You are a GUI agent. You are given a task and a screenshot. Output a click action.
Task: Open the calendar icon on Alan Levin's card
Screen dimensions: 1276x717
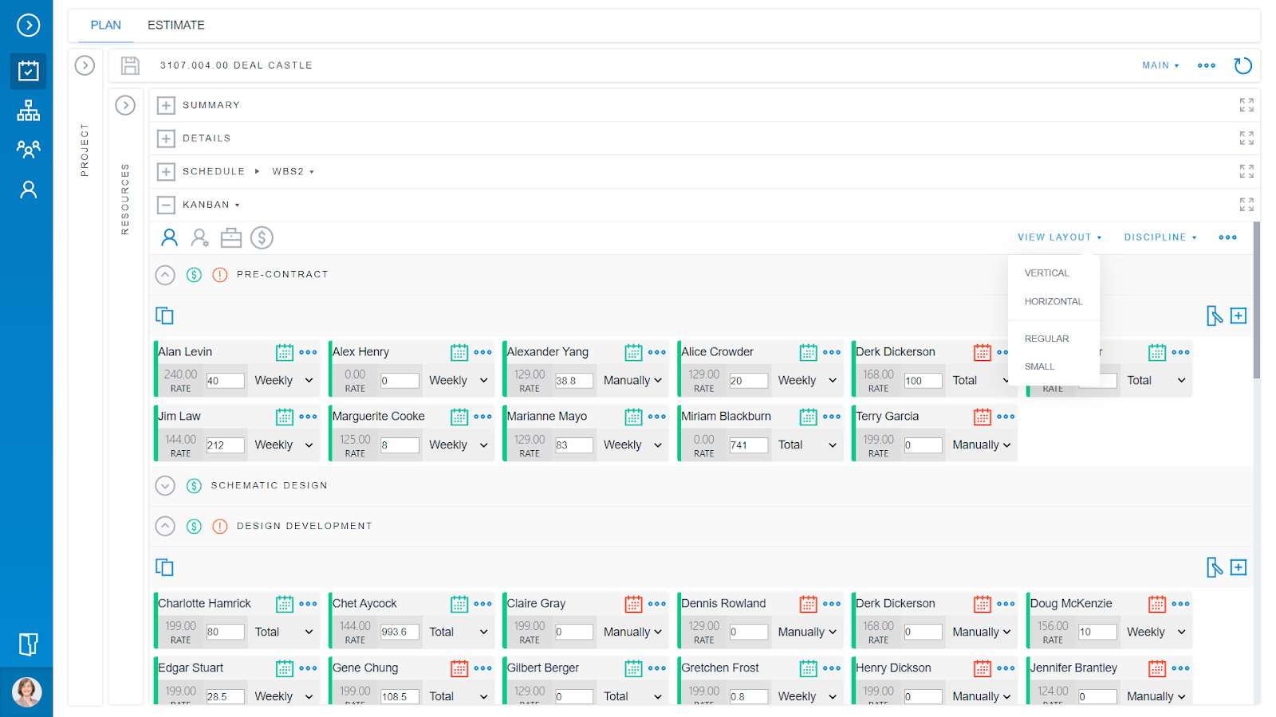click(285, 351)
